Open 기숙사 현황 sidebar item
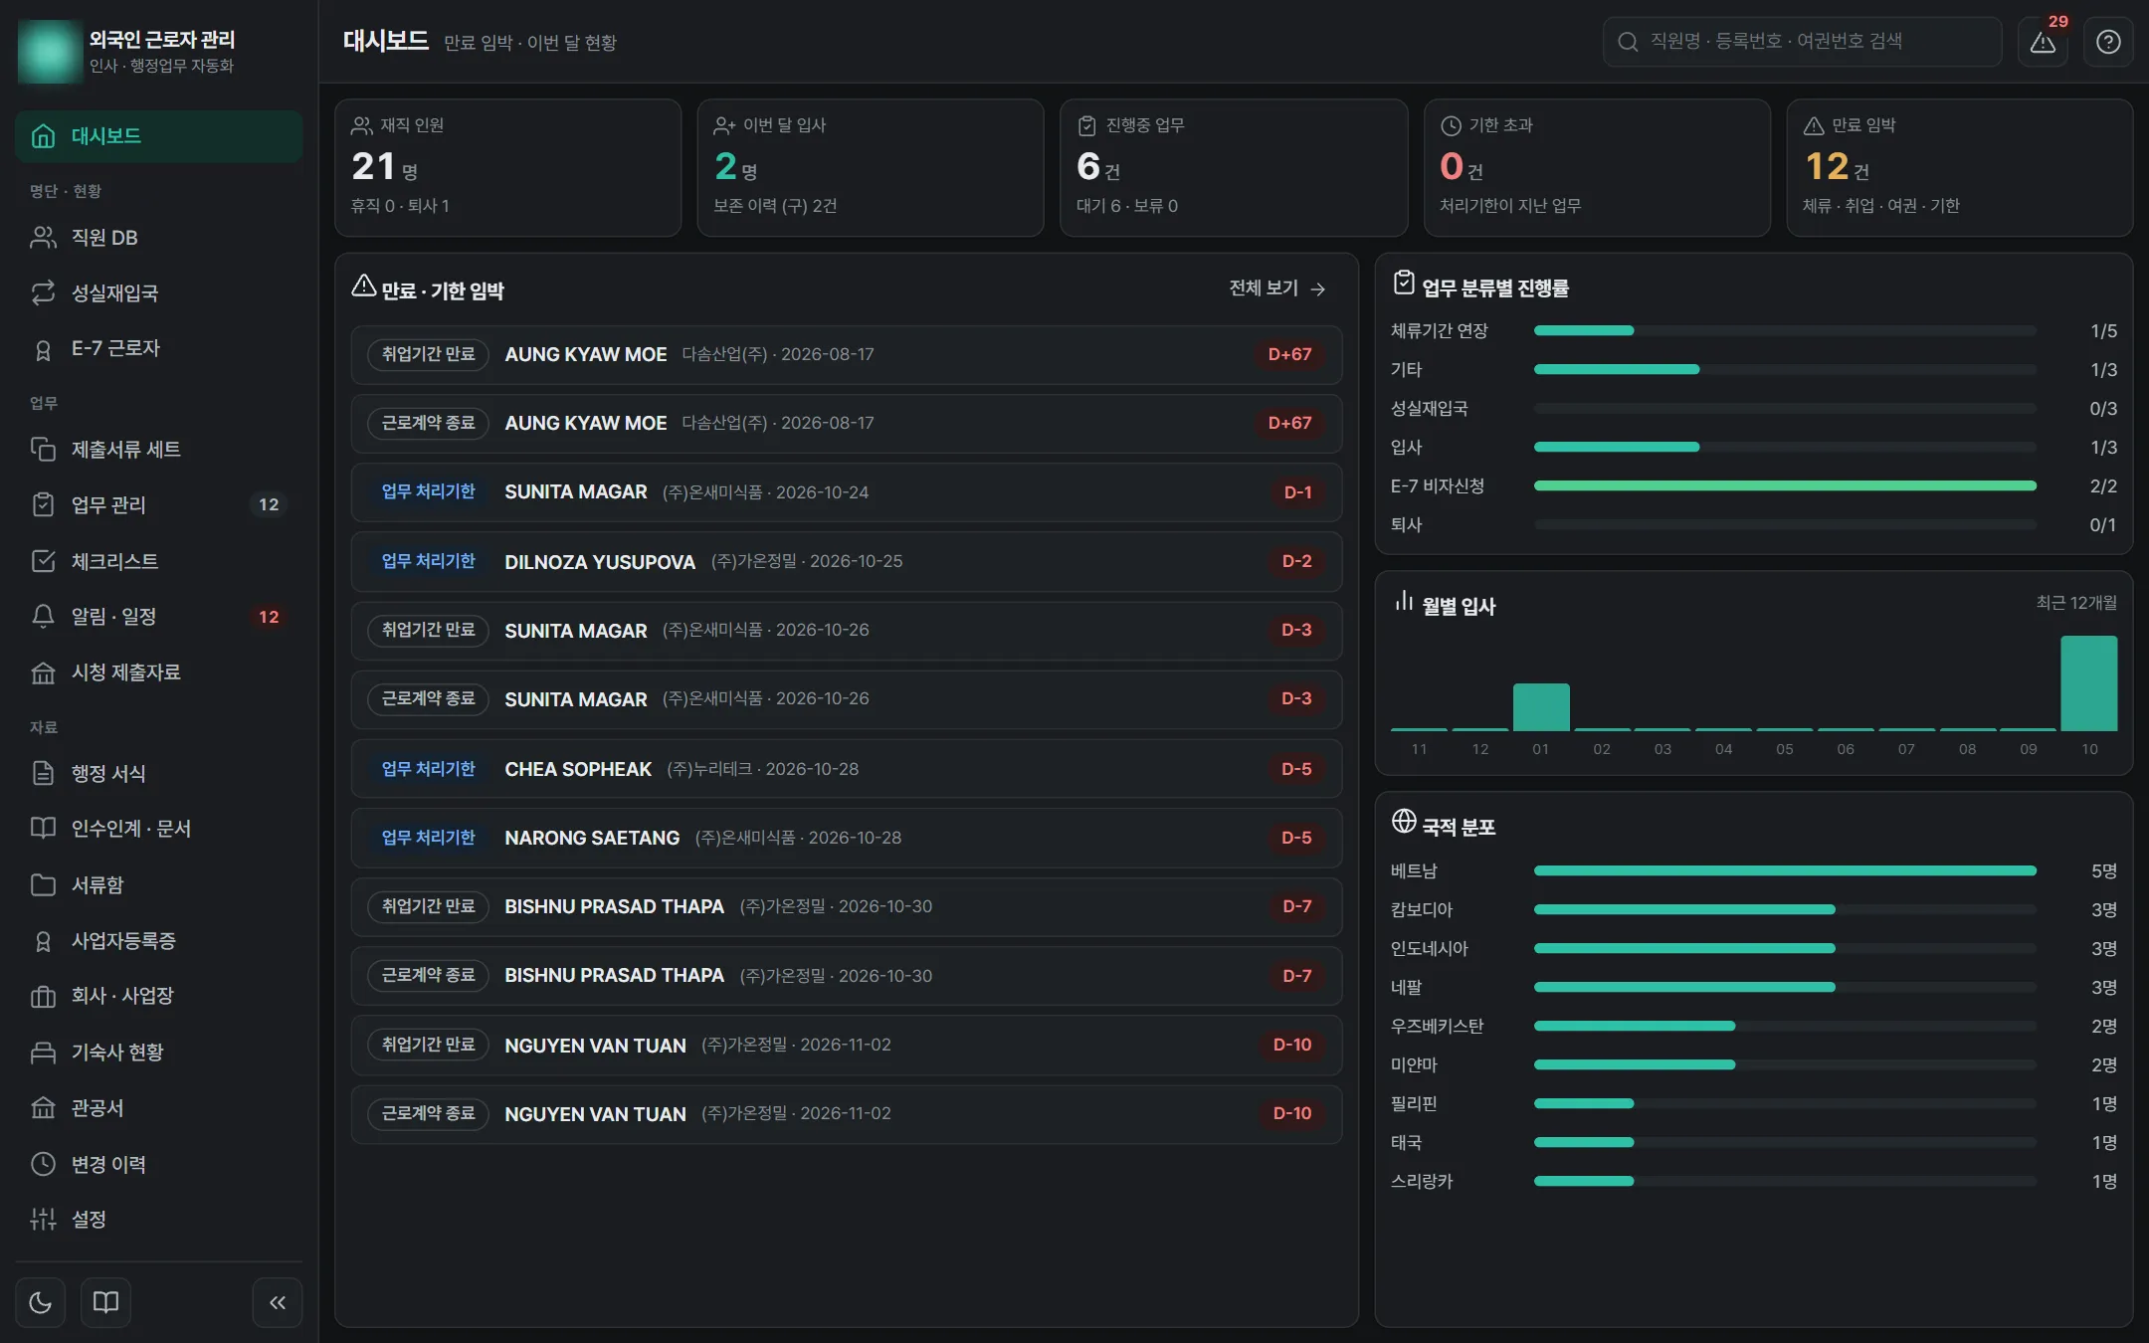This screenshot has height=1343, width=2149. 159,1053
